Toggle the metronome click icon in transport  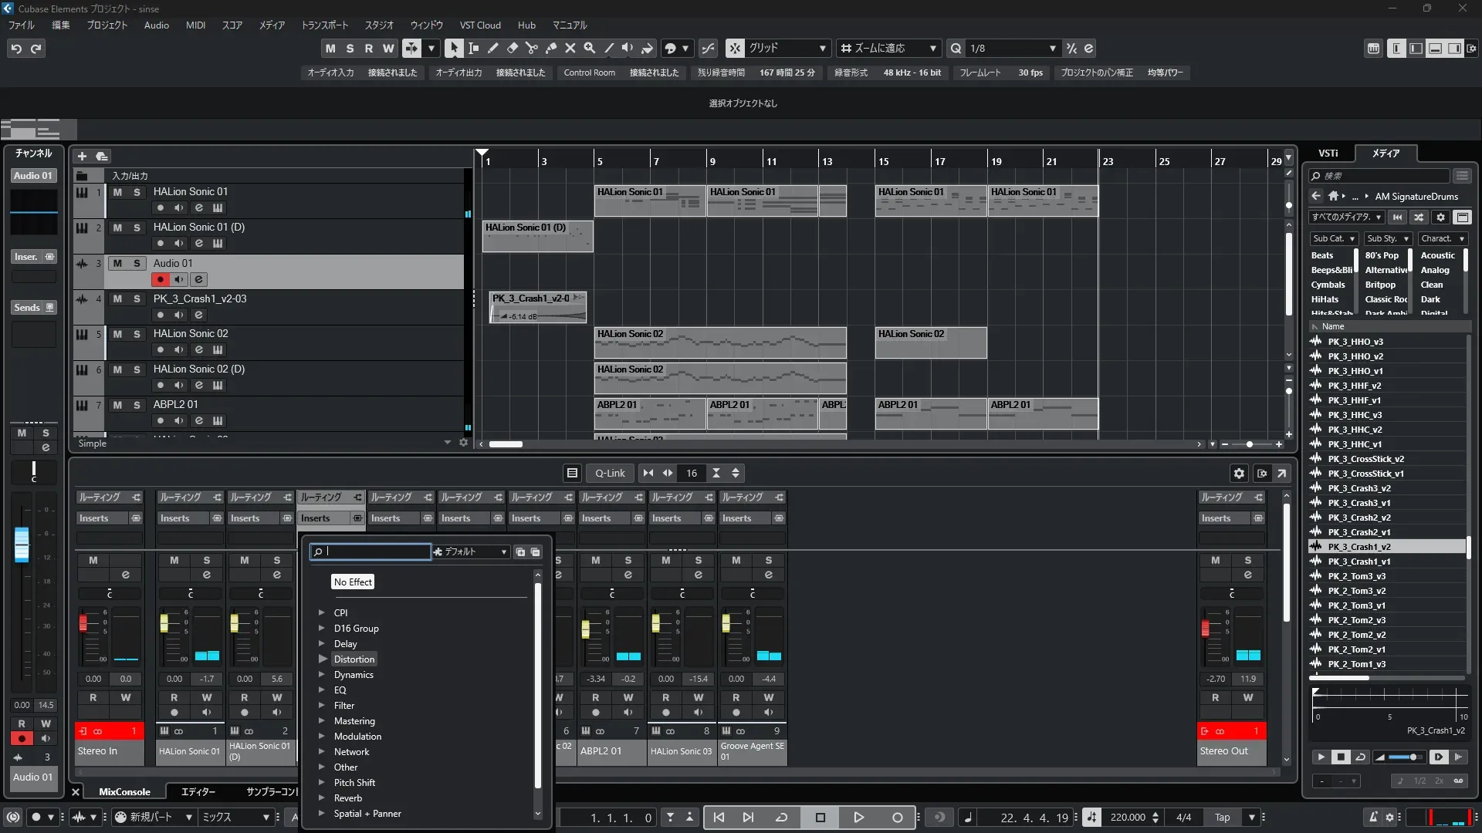[1372, 817]
